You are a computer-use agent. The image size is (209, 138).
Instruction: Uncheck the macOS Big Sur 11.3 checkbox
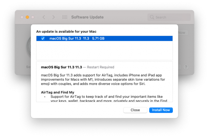43,38
